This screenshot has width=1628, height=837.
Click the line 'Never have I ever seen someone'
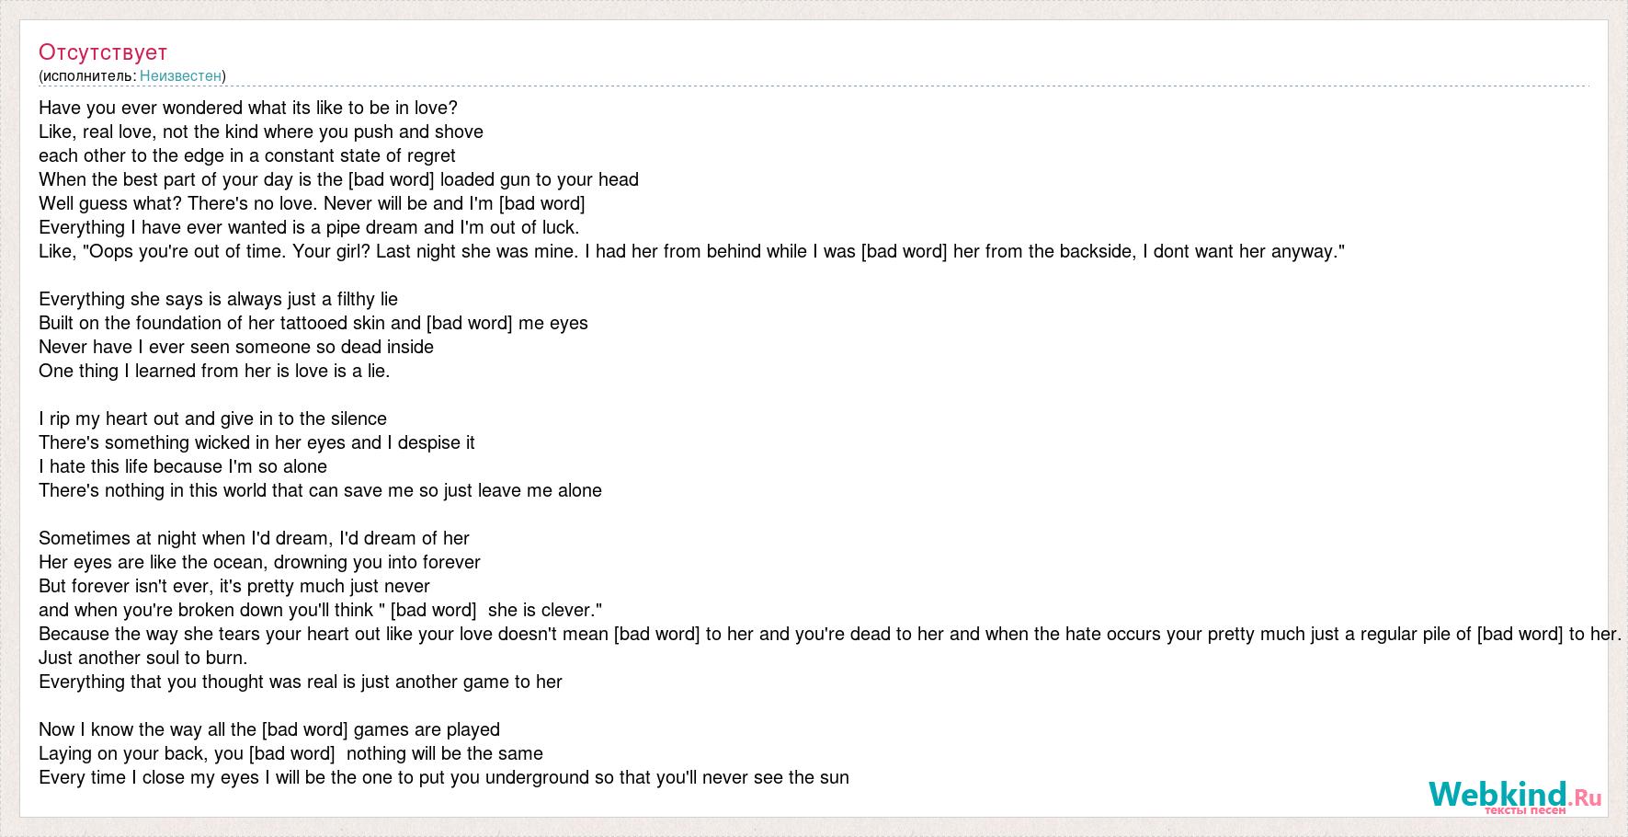coord(236,347)
